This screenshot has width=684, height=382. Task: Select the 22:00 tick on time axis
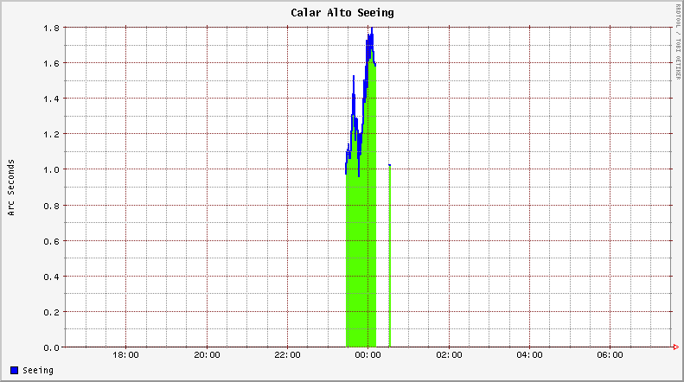point(288,355)
